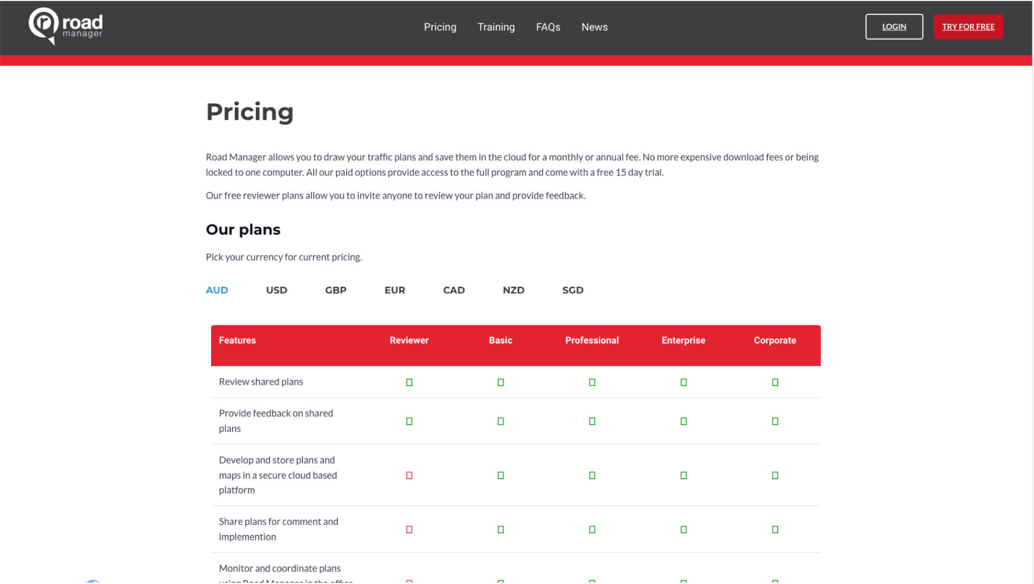Click Corporate green mark for Review shared plans

click(774, 382)
